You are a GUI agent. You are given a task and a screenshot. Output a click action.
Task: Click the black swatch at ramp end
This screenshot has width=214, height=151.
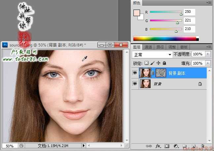197,40
